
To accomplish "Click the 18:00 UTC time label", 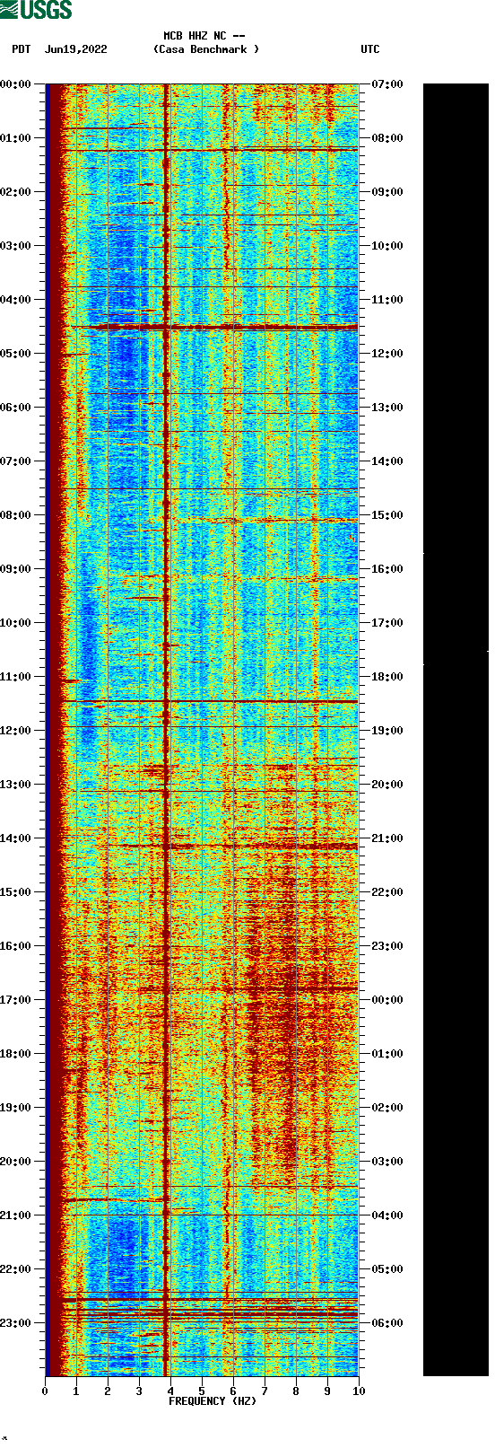I will click(387, 677).
